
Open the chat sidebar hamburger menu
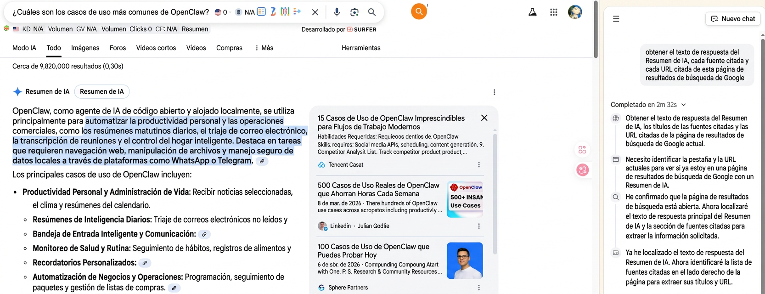[x=616, y=19]
